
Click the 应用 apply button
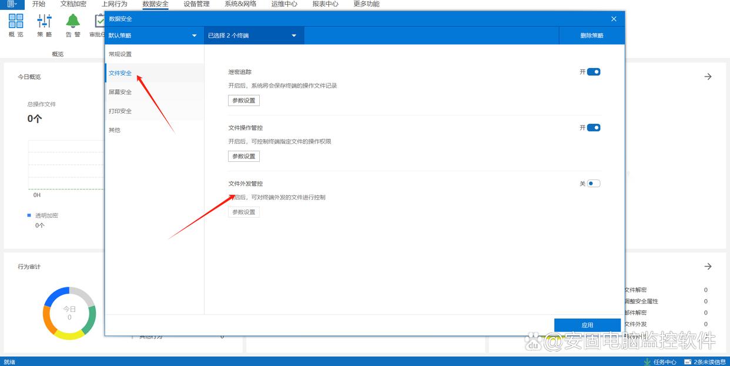point(587,325)
